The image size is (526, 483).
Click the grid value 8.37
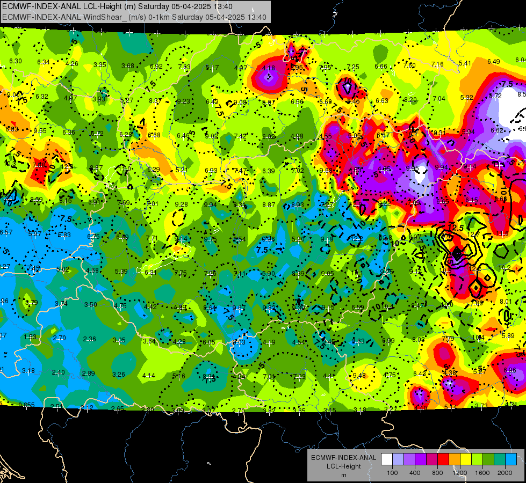(x=155, y=100)
